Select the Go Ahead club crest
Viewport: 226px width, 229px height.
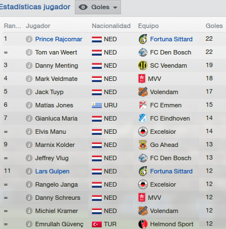pyautogui.click(x=143, y=145)
